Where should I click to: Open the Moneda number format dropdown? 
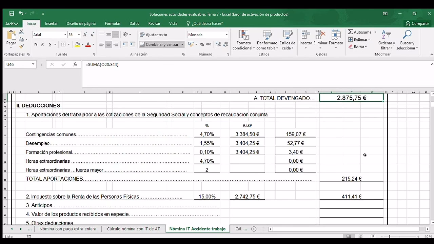[226, 34]
